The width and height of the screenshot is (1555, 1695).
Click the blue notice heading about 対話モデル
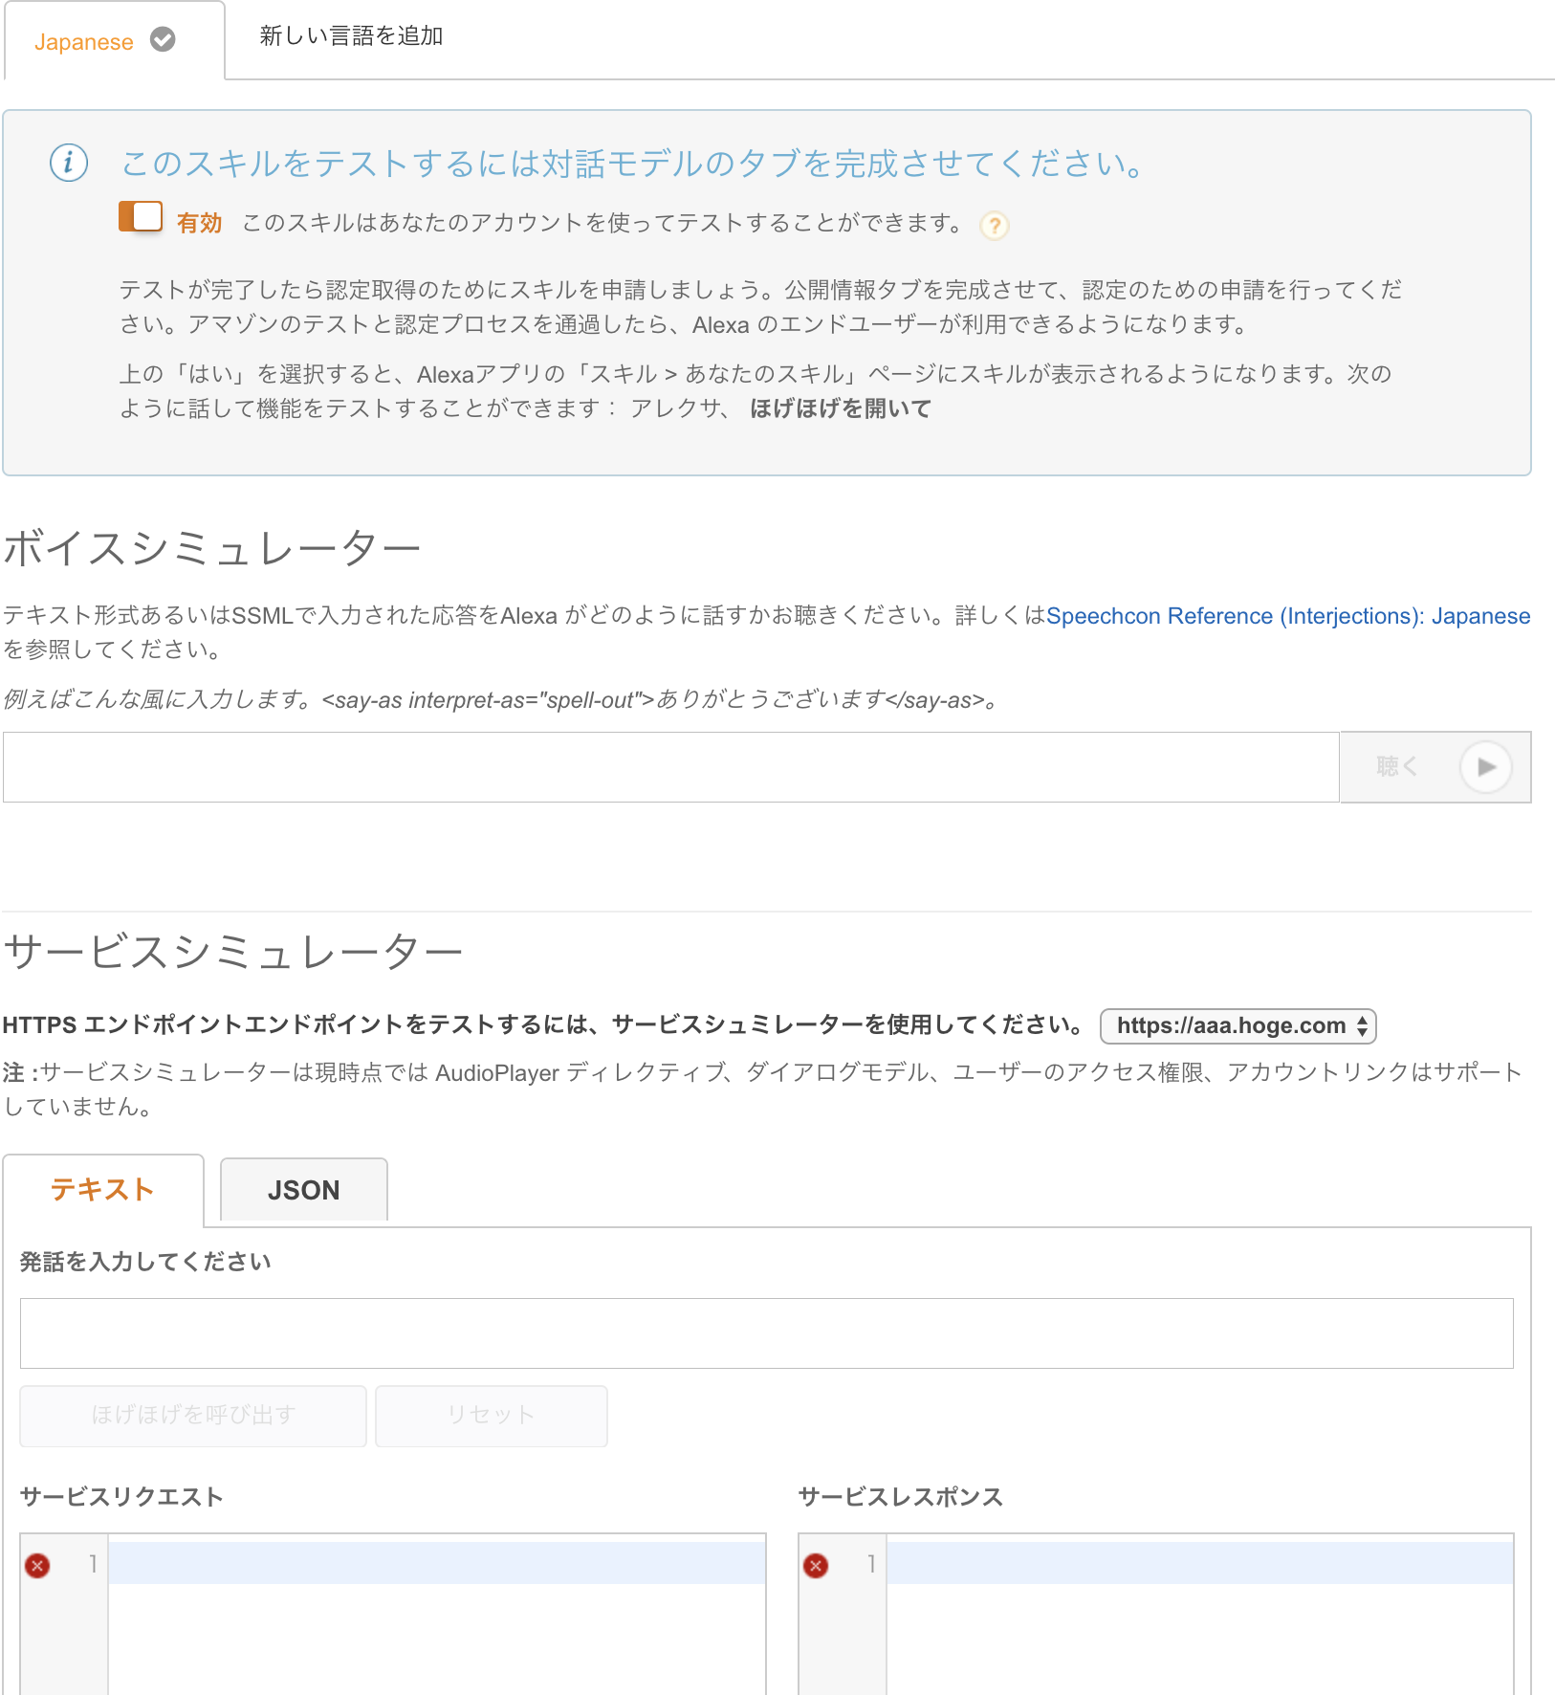(x=632, y=164)
